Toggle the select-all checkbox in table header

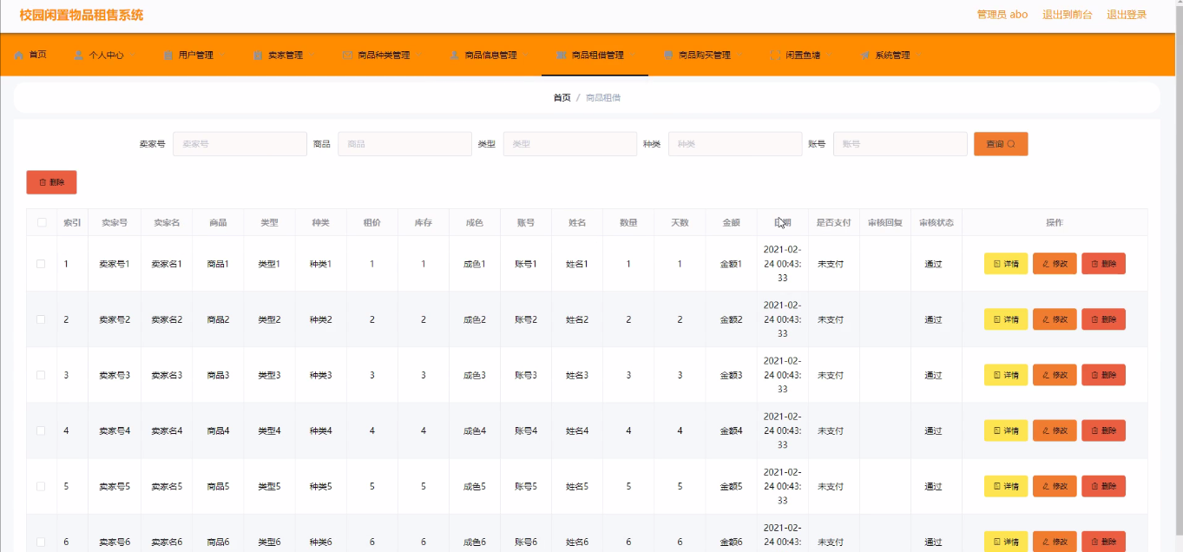point(41,223)
